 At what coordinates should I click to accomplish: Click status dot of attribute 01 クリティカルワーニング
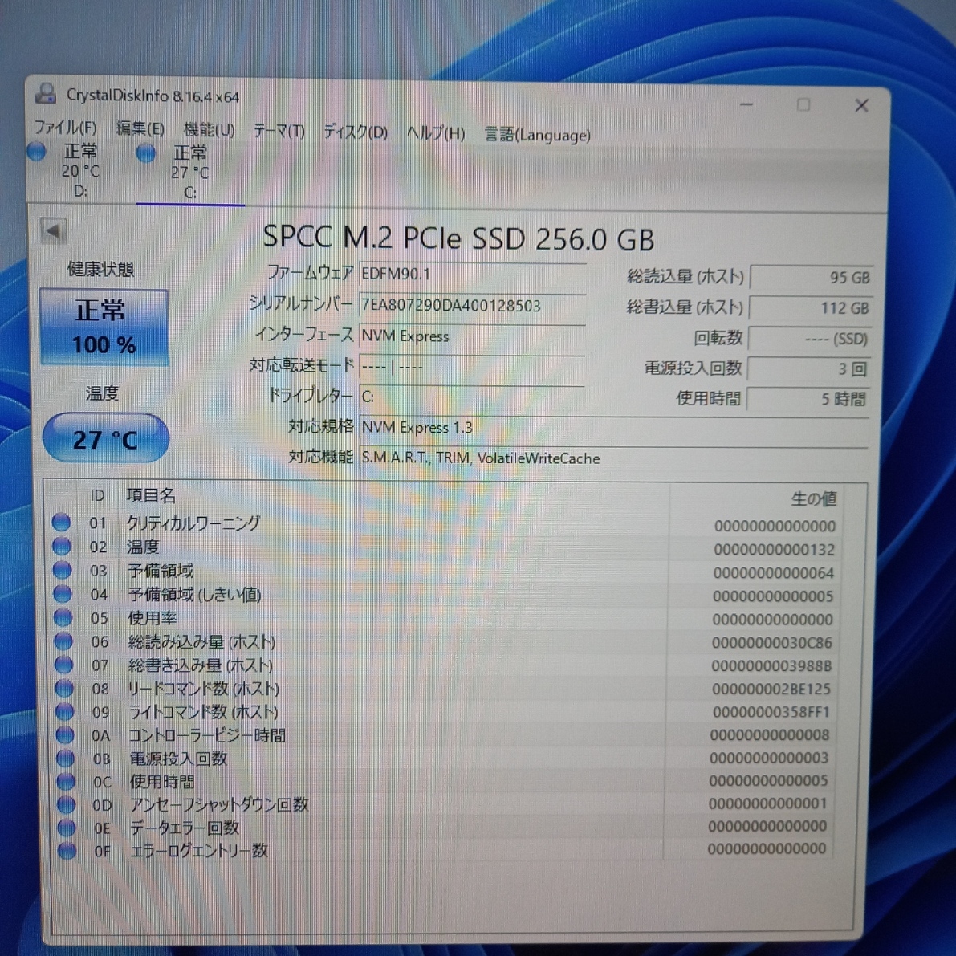pyautogui.click(x=61, y=522)
